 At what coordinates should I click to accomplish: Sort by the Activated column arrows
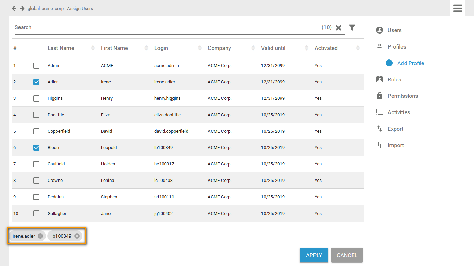(x=358, y=48)
